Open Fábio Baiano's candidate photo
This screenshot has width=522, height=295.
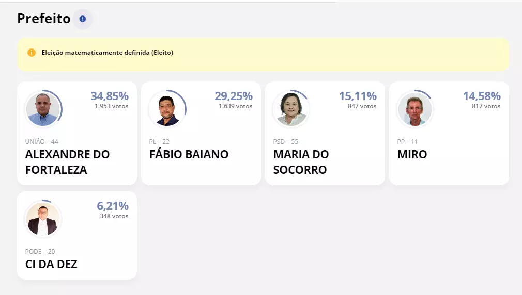point(167,109)
